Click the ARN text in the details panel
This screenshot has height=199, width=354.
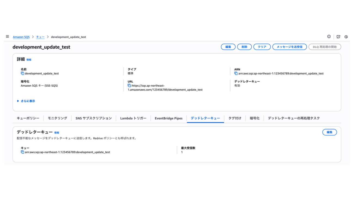(x=281, y=74)
